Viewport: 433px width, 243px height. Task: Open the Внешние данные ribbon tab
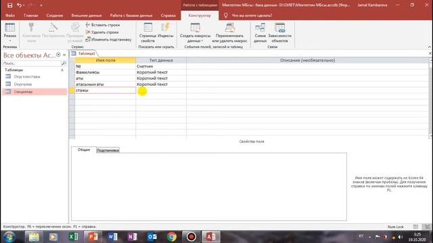[87, 16]
